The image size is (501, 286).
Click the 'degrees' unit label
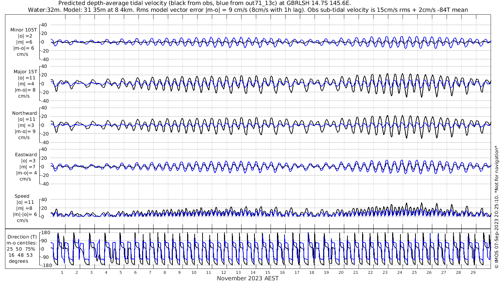tap(19, 261)
